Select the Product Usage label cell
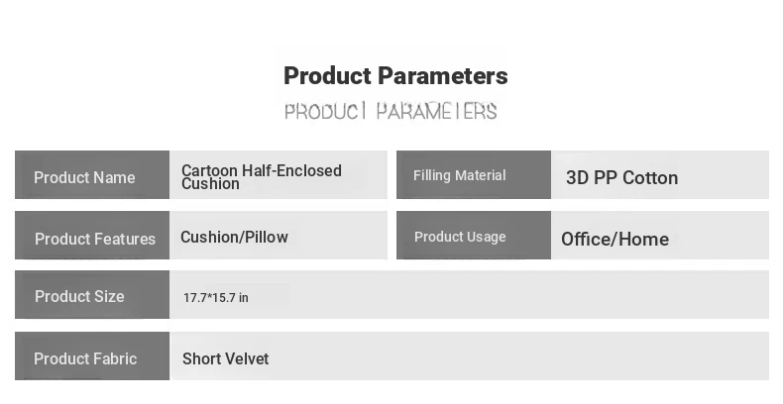The height and width of the screenshot is (404, 783). (474, 235)
